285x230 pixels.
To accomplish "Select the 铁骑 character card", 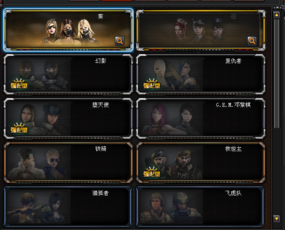I will click(68, 163).
